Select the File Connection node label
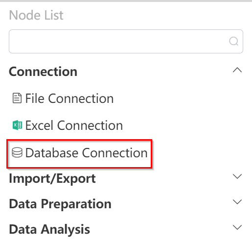This screenshot has height=244, width=252. pyautogui.click(x=69, y=98)
